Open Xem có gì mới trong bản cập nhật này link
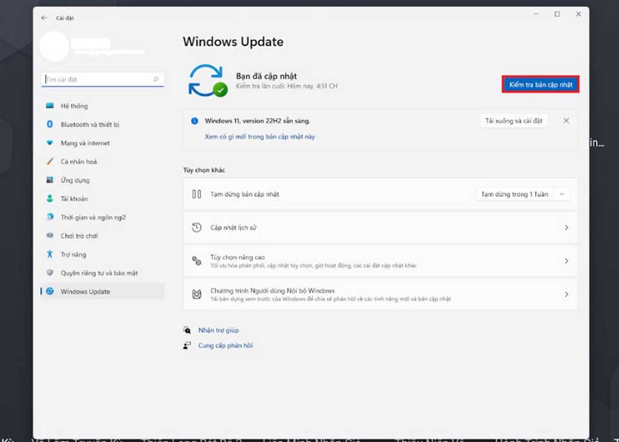The height and width of the screenshot is (442, 619). click(260, 137)
